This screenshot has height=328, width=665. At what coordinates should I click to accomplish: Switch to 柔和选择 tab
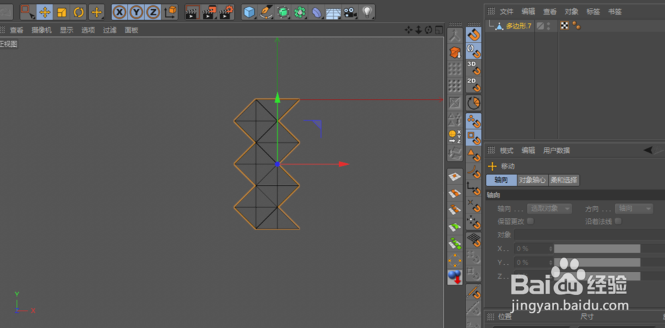(564, 180)
